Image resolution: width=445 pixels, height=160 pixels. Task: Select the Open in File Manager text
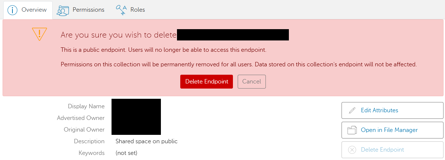[x=389, y=130]
